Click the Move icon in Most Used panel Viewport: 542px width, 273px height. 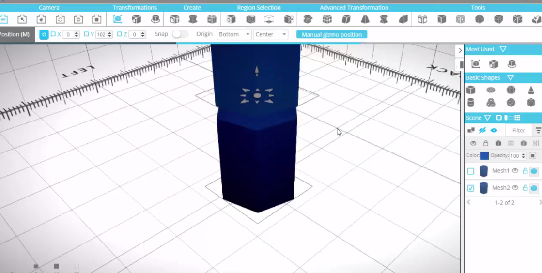coord(476,63)
